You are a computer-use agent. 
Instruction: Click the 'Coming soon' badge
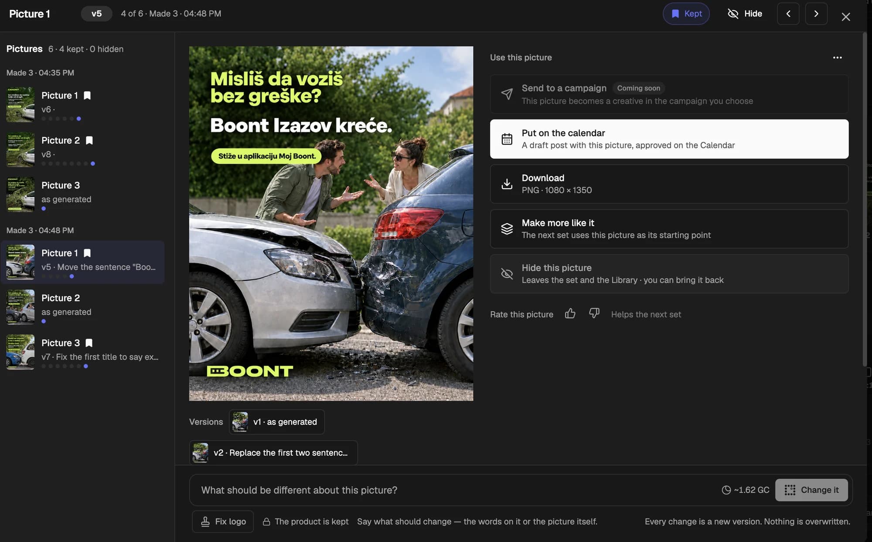[x=638, y=88]
